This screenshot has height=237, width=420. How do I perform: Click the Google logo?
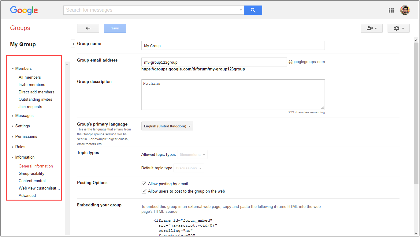tap(24, 10)
